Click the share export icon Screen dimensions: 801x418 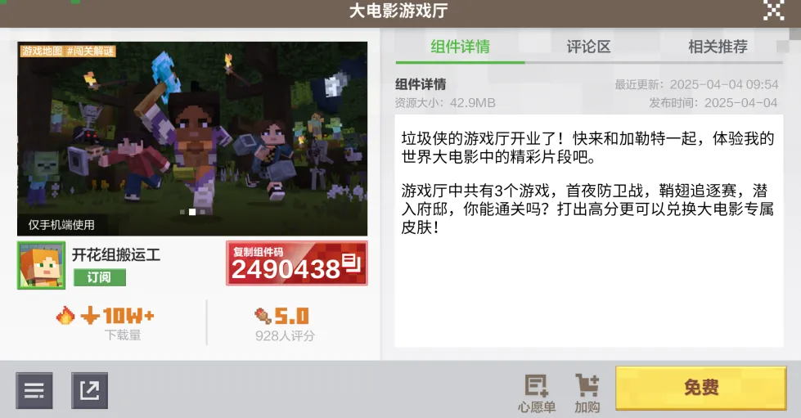point(89,390)
